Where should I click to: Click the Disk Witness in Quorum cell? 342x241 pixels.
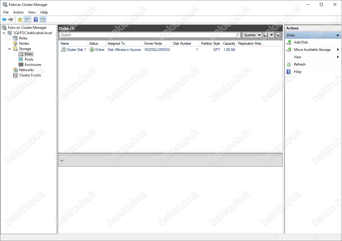(124, 50)
